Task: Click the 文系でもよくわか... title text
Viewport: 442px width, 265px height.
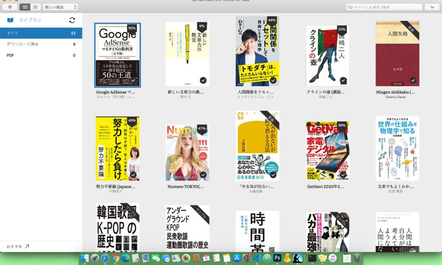Action: pyautogui.click(x=395, y=186)
